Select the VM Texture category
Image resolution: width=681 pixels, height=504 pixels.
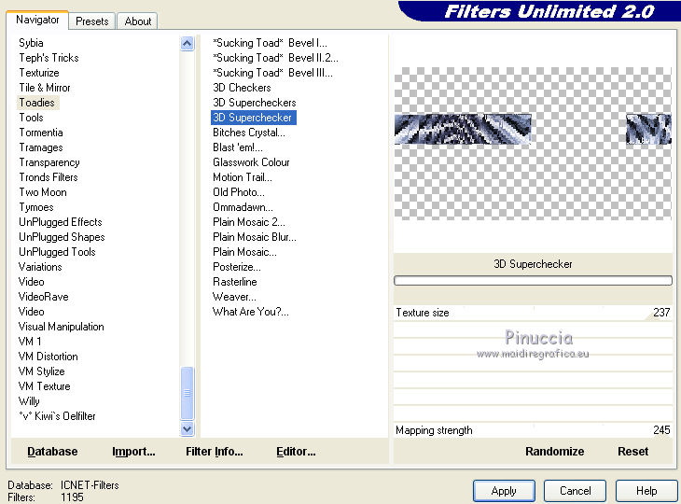[x=44, y=386]
